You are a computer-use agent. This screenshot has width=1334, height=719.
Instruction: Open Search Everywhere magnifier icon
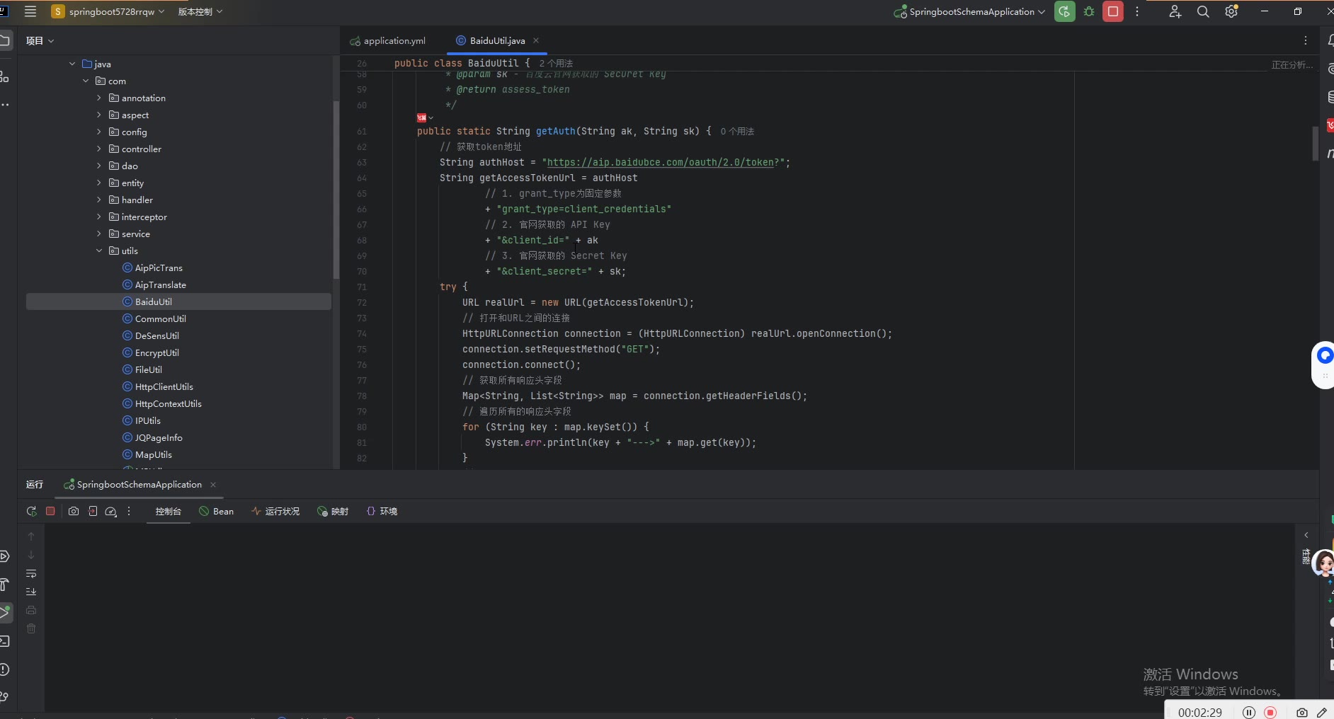click(x=1203, y=11)
